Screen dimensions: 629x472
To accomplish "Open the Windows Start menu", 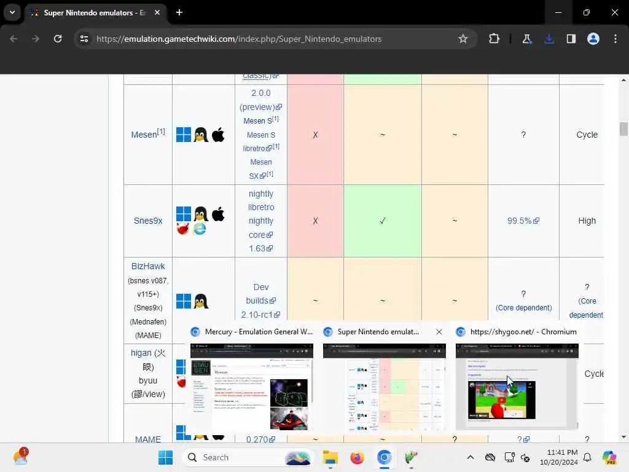I will click(x=165, y=457).
